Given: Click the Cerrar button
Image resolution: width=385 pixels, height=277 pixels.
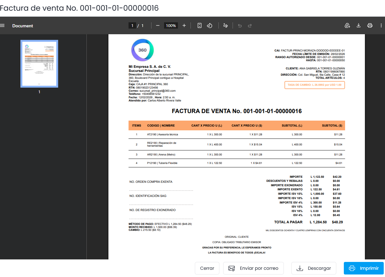Looking at the screenshot, I should (x=207, y=268).
